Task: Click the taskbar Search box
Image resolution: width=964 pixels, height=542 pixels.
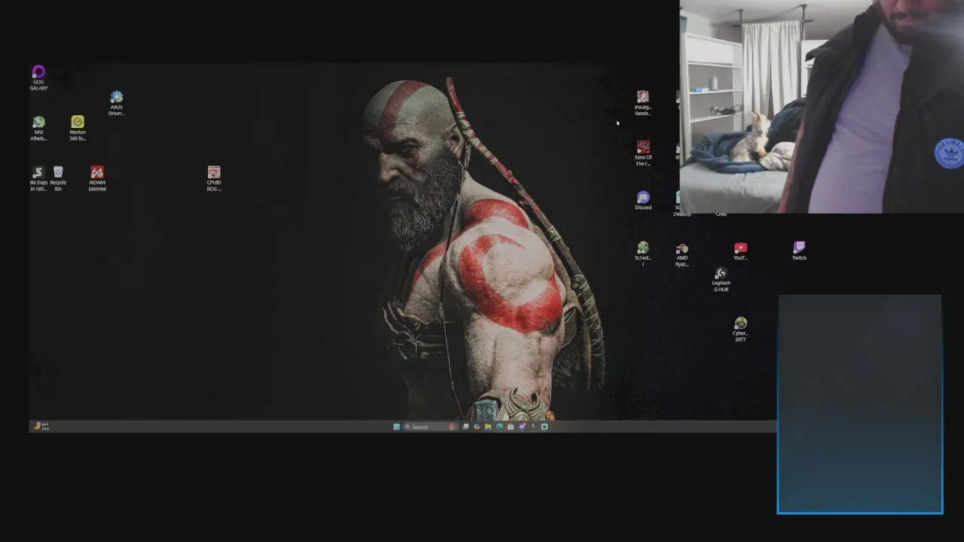Action: tap(430, 427)
